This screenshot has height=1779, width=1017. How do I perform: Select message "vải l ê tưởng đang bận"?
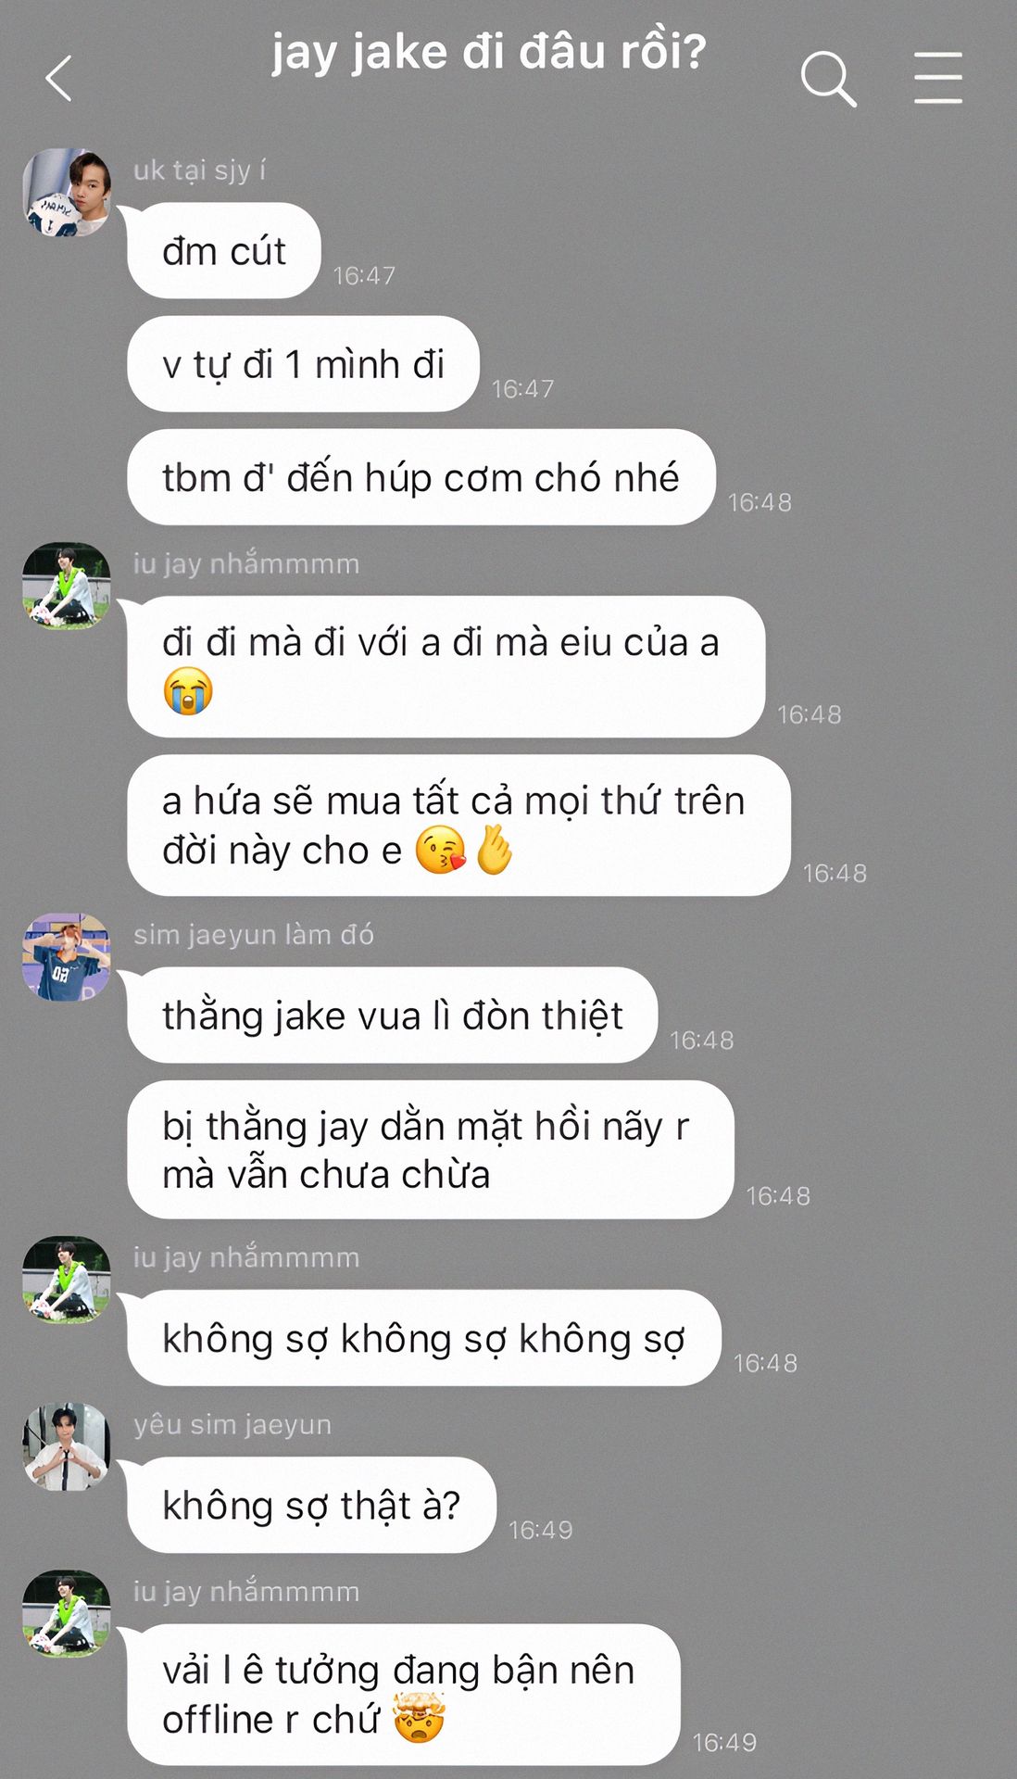pyautogui.click(x=404, y=1695)
